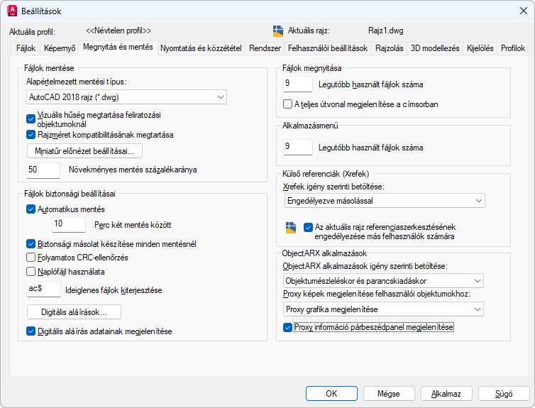Image resolution: width=535 pixels, height=408 pixels.
Task: Enable full path display in title bar
Action: coord(287,104)
